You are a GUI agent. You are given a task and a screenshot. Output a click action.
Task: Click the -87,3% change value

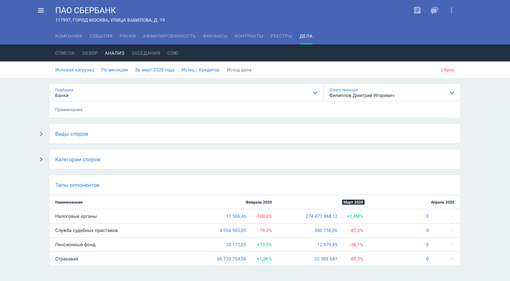(356, 231)
